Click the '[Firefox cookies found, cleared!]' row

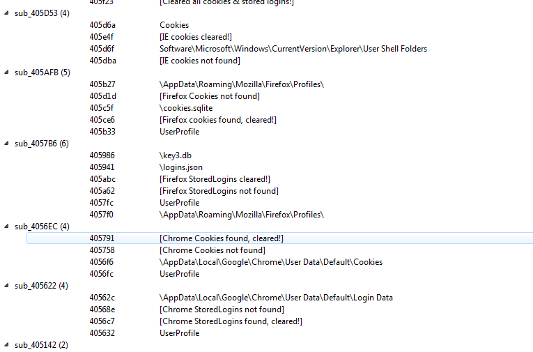click(217, 120)
